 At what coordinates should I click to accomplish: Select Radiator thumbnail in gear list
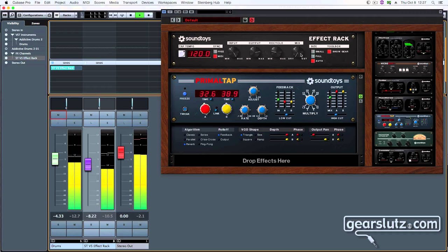click(404, 139)
